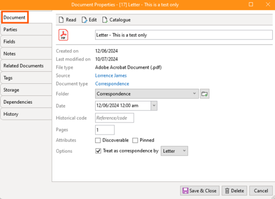
Task: Switch to the Parties tab
Action: point(26,29)
